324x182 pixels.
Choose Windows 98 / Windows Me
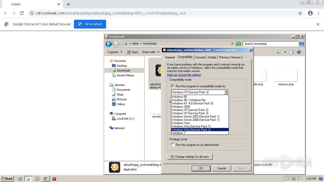200,100
